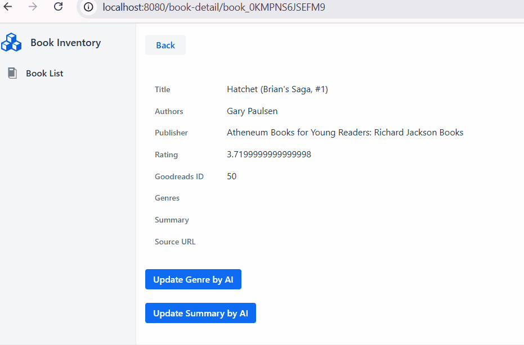
Task: Click the Hatchet (Brian's Saga, #1) title value
Action: click(x=277, y=89)
